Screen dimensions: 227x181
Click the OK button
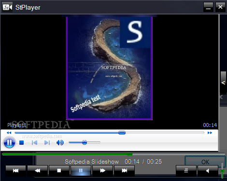coord(205,161)
